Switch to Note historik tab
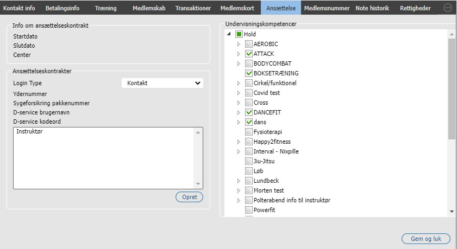 372,8
